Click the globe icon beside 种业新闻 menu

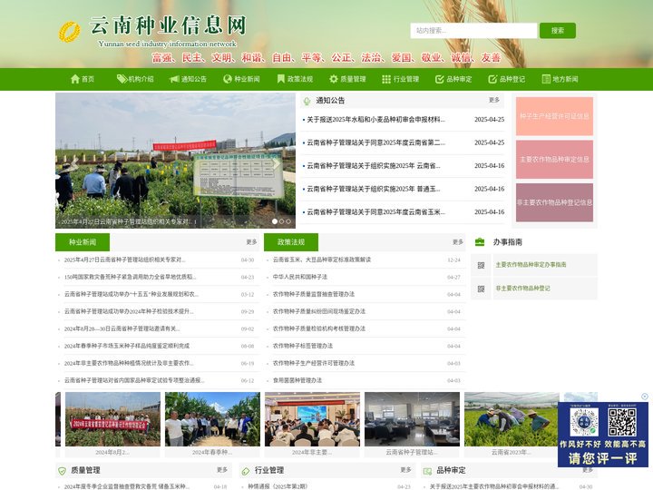(x=228, y=79)
